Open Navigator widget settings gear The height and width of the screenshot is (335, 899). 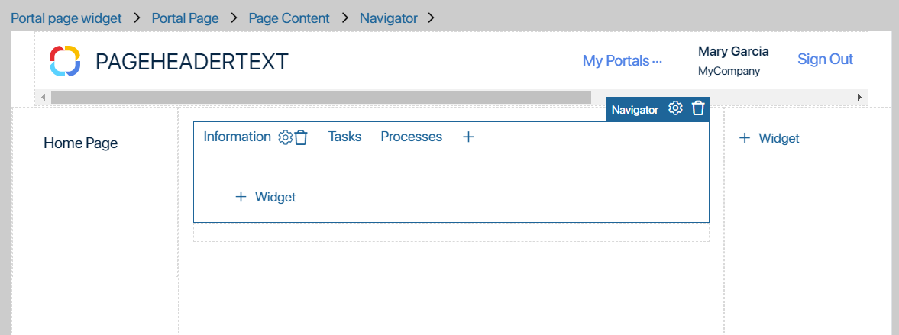coord(675,108)
